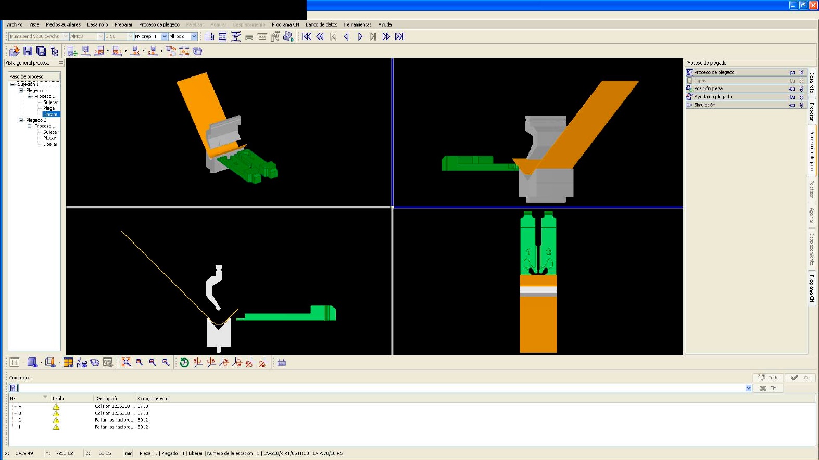Click the four-viewport layout icon
Viewport: 819px width, 460px height.
(x=68, y=362)
